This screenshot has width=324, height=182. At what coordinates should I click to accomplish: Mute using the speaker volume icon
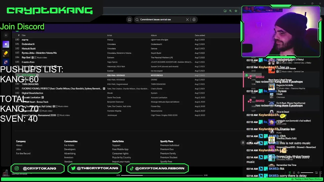(298, 173)
